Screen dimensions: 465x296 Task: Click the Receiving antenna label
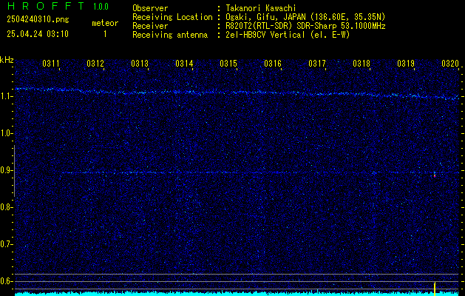[170, 35]
